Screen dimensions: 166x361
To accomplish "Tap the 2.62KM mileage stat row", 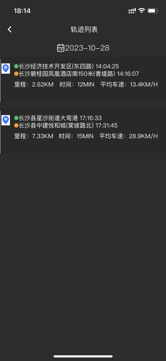I will [86, 85].
